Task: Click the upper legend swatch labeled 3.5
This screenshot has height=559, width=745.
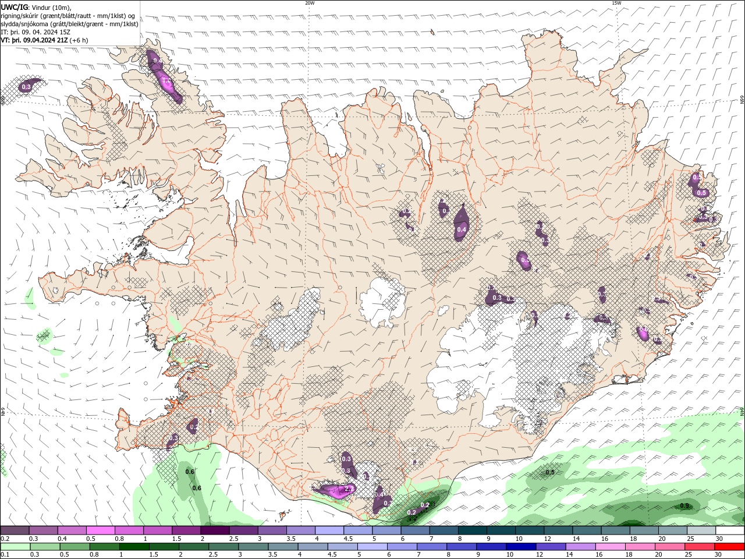Action: [300, 530]
